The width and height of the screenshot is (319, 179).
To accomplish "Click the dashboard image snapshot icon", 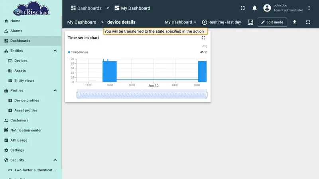I will click(250, 22).
